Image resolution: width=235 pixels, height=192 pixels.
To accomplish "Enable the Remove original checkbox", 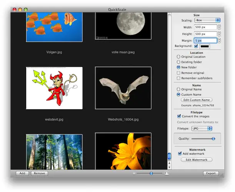I will (x=178, y=73).
